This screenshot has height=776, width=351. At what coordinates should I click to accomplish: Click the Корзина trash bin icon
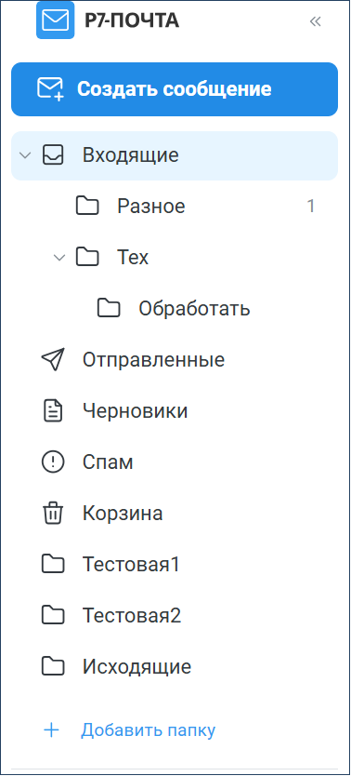52,514
